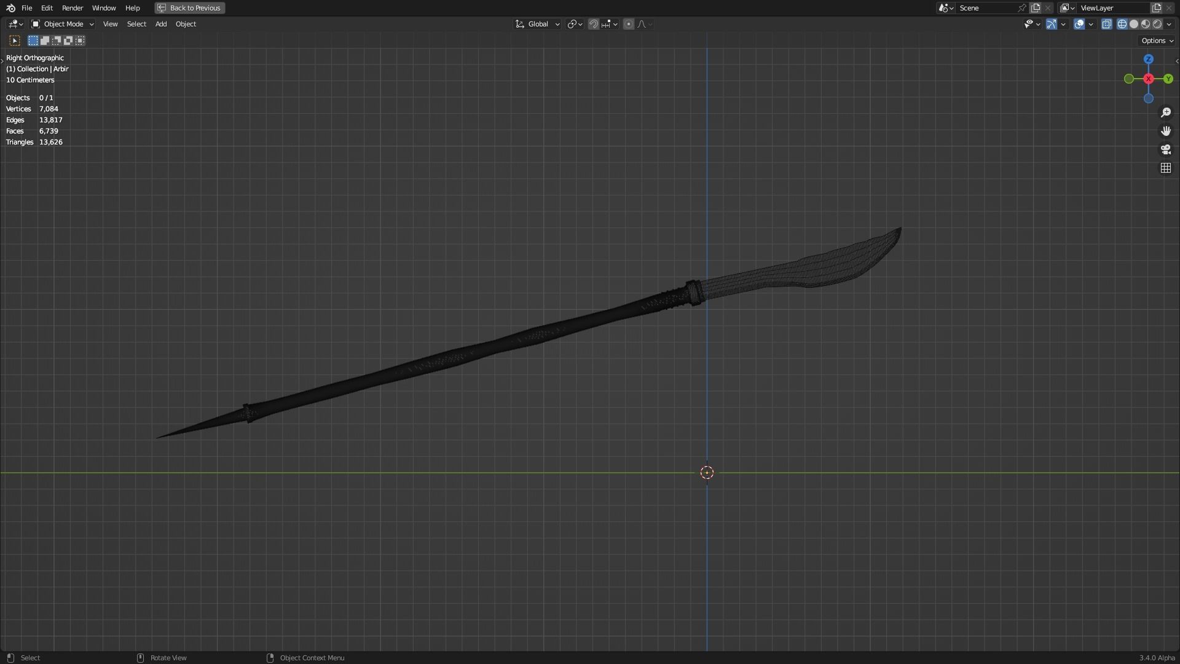The image size is (1180, 664).
Task: Click the Y axis on navigation gizmo
Action: click(1168, 79)
